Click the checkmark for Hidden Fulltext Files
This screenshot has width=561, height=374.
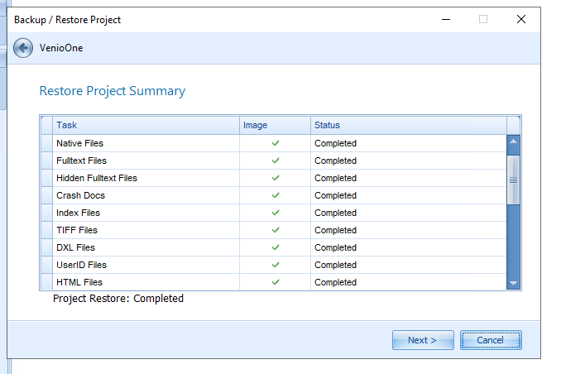[x=276, y=178]
